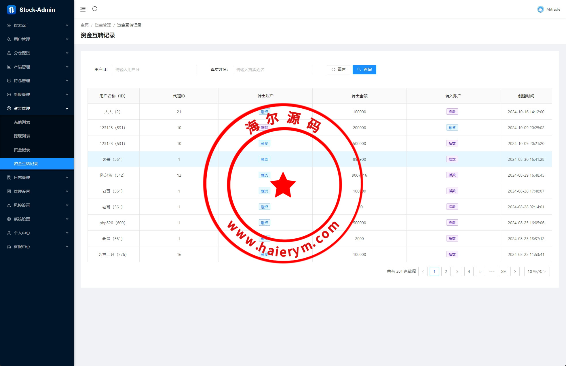Screen dimensions: 566x366
Task: Click the Stock-Admin logo icon
Action: click(11, 10)
